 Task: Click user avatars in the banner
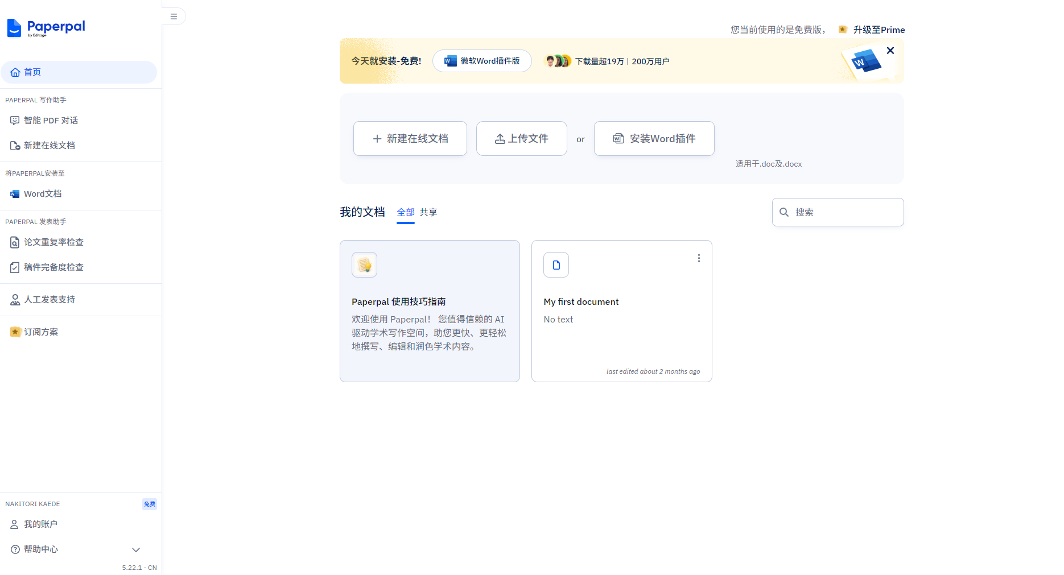[x=558, y=61]
